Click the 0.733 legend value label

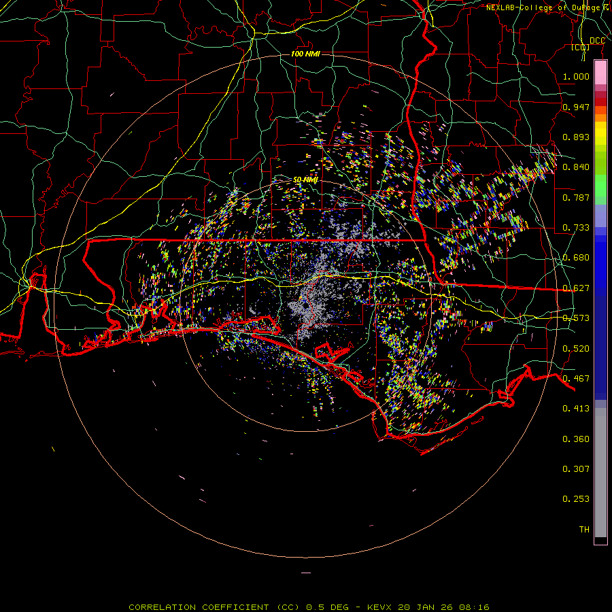(575, 227)
